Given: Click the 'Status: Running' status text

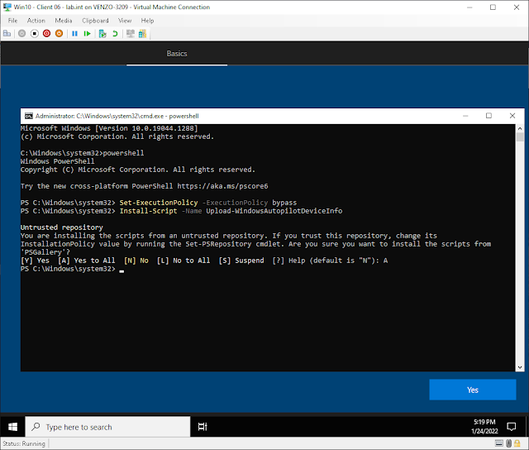Looking at the screenshot, I should 24,443.
